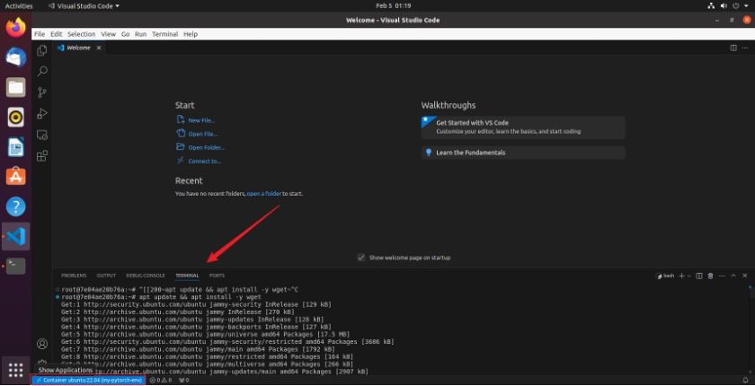Open Thunderbird Mail from the dock
The height and width of the screenshot is (386, 755).
point(16,57)
